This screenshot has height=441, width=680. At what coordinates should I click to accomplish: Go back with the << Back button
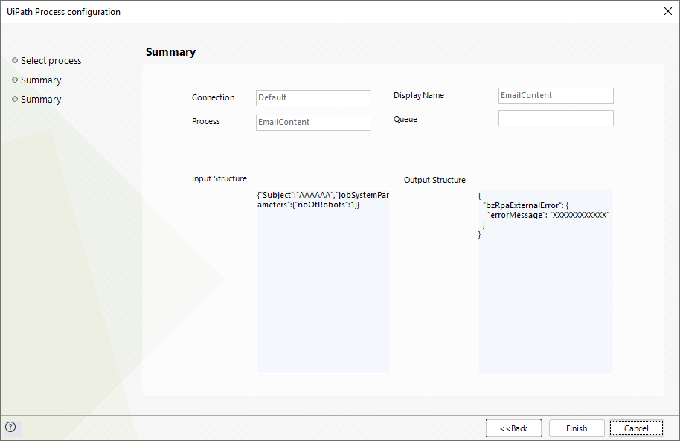[x=513, y=428]
